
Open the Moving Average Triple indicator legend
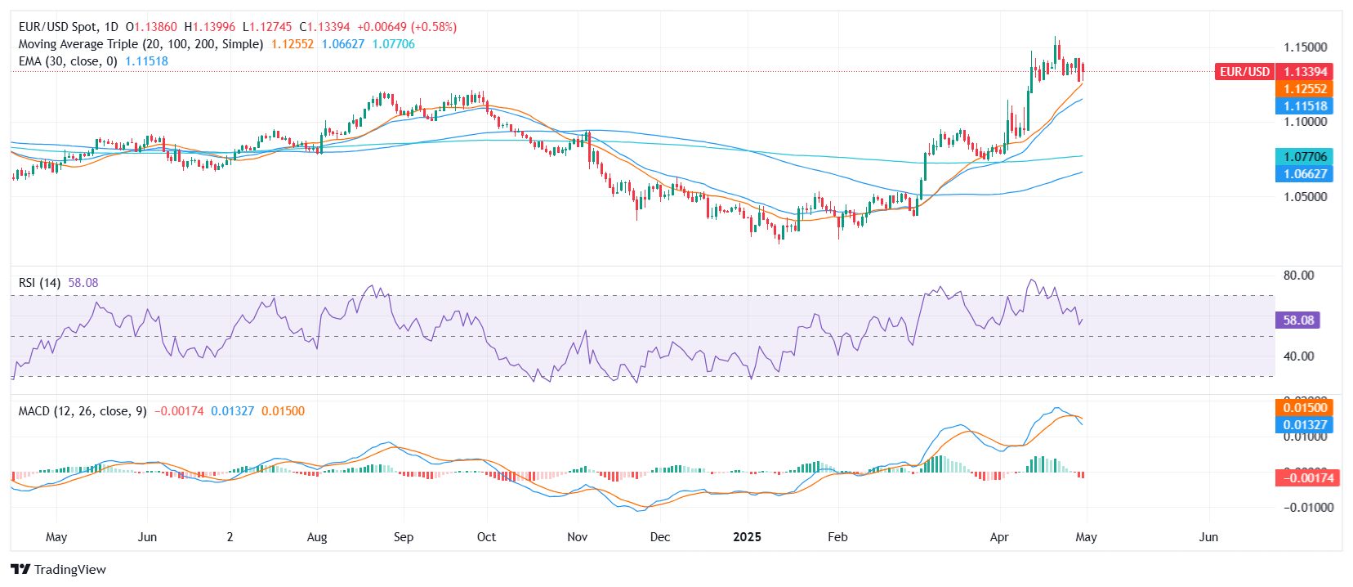click(x=141, y=44)
